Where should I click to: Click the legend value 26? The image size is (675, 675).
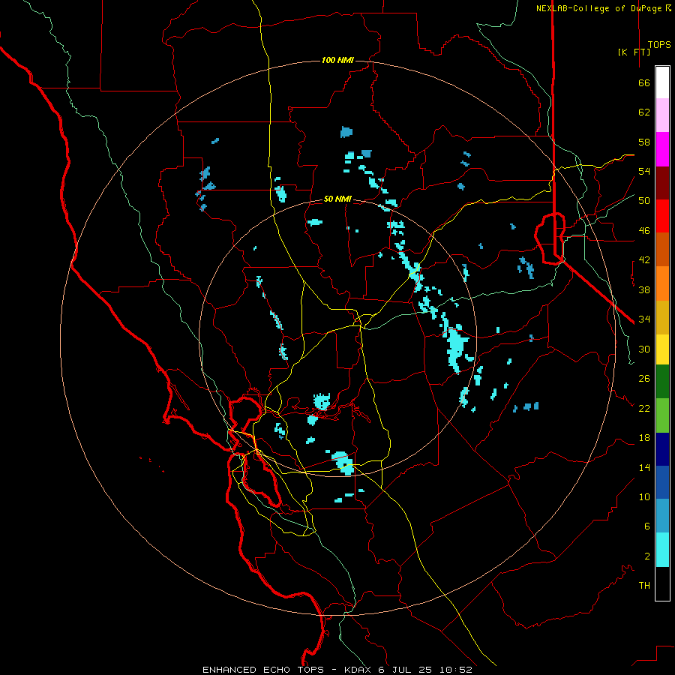[644, 379]
